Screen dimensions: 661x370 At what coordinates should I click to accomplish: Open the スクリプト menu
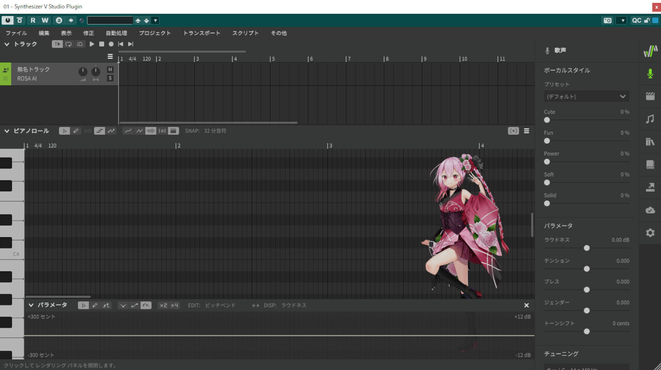(x=245, y=33)
